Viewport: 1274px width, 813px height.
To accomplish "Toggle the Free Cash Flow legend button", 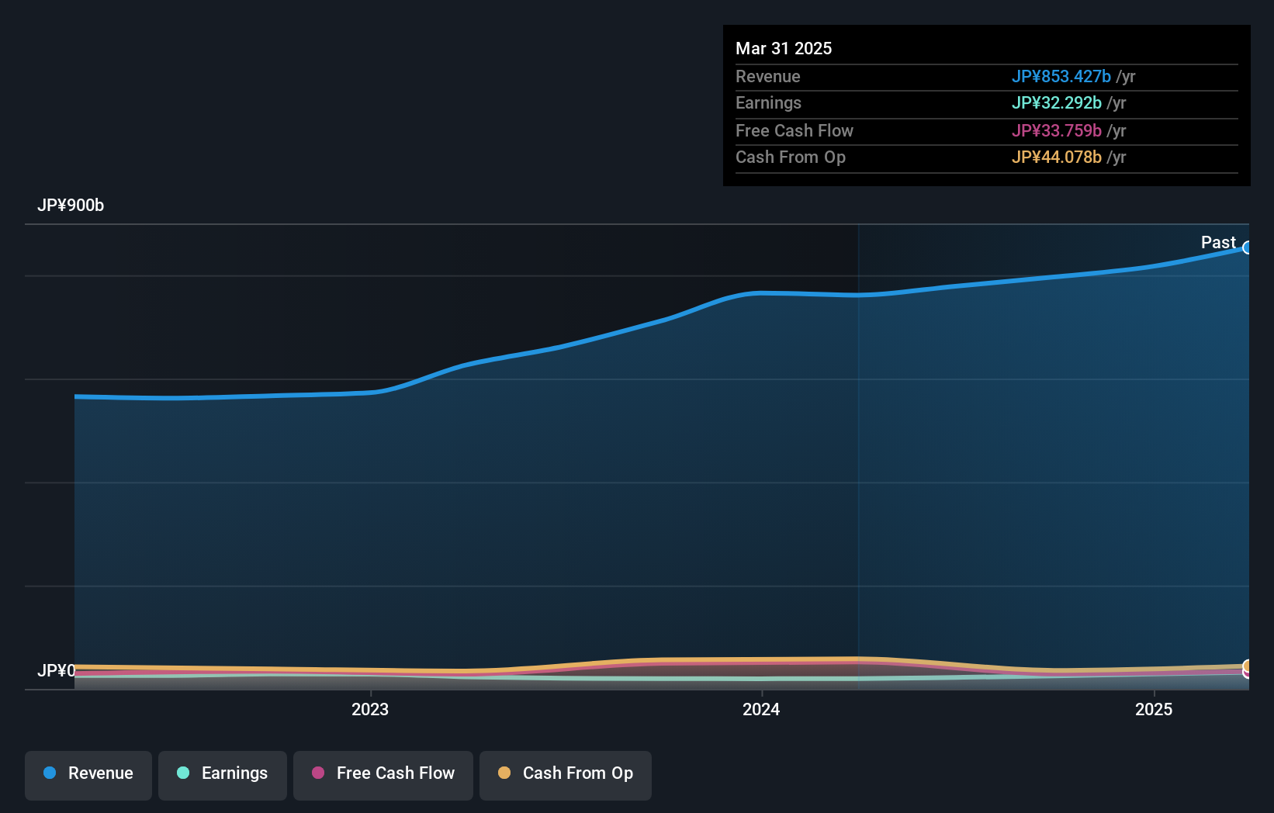I will tap(383, 775).
